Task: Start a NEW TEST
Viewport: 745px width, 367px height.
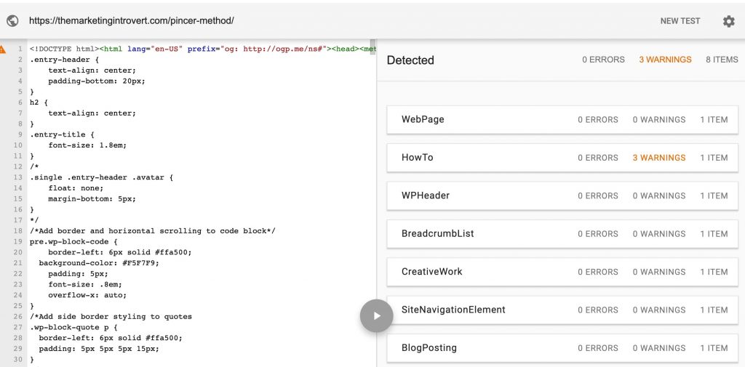Action: pos(680,21)
